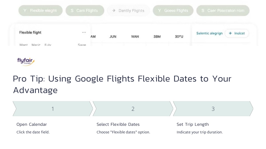Click the Caer Posecaton chip

223,10
